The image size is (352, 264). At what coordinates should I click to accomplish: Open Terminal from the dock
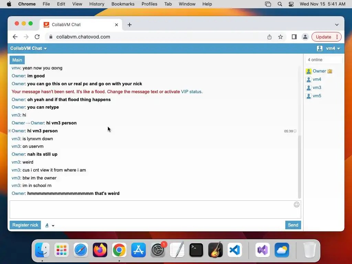pos(196,250)
